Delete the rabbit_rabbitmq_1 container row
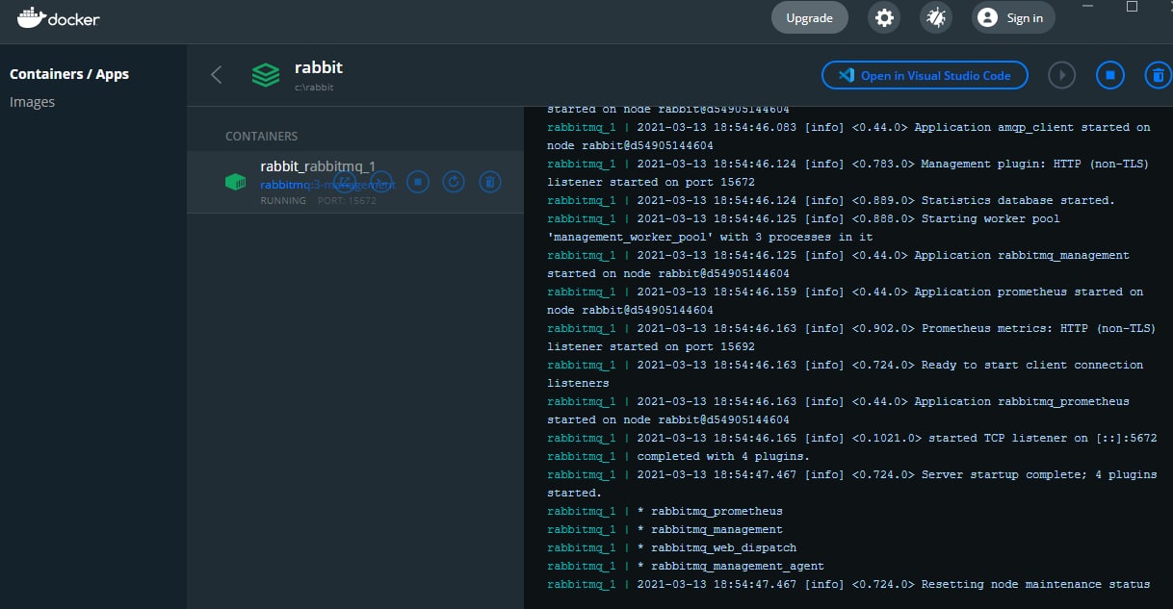 pos(490,181)
